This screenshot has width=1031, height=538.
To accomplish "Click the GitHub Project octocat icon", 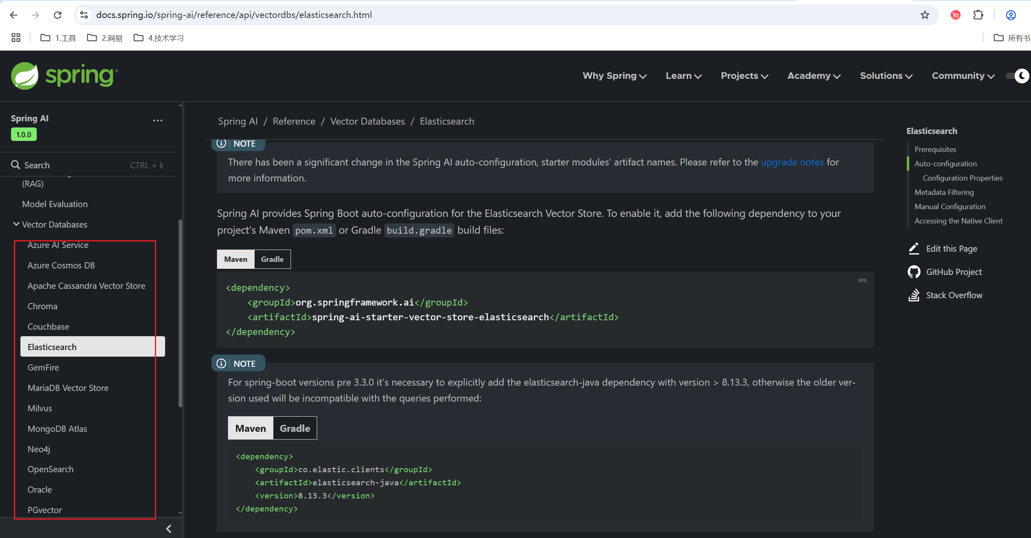I will click(x=914, y=272).
